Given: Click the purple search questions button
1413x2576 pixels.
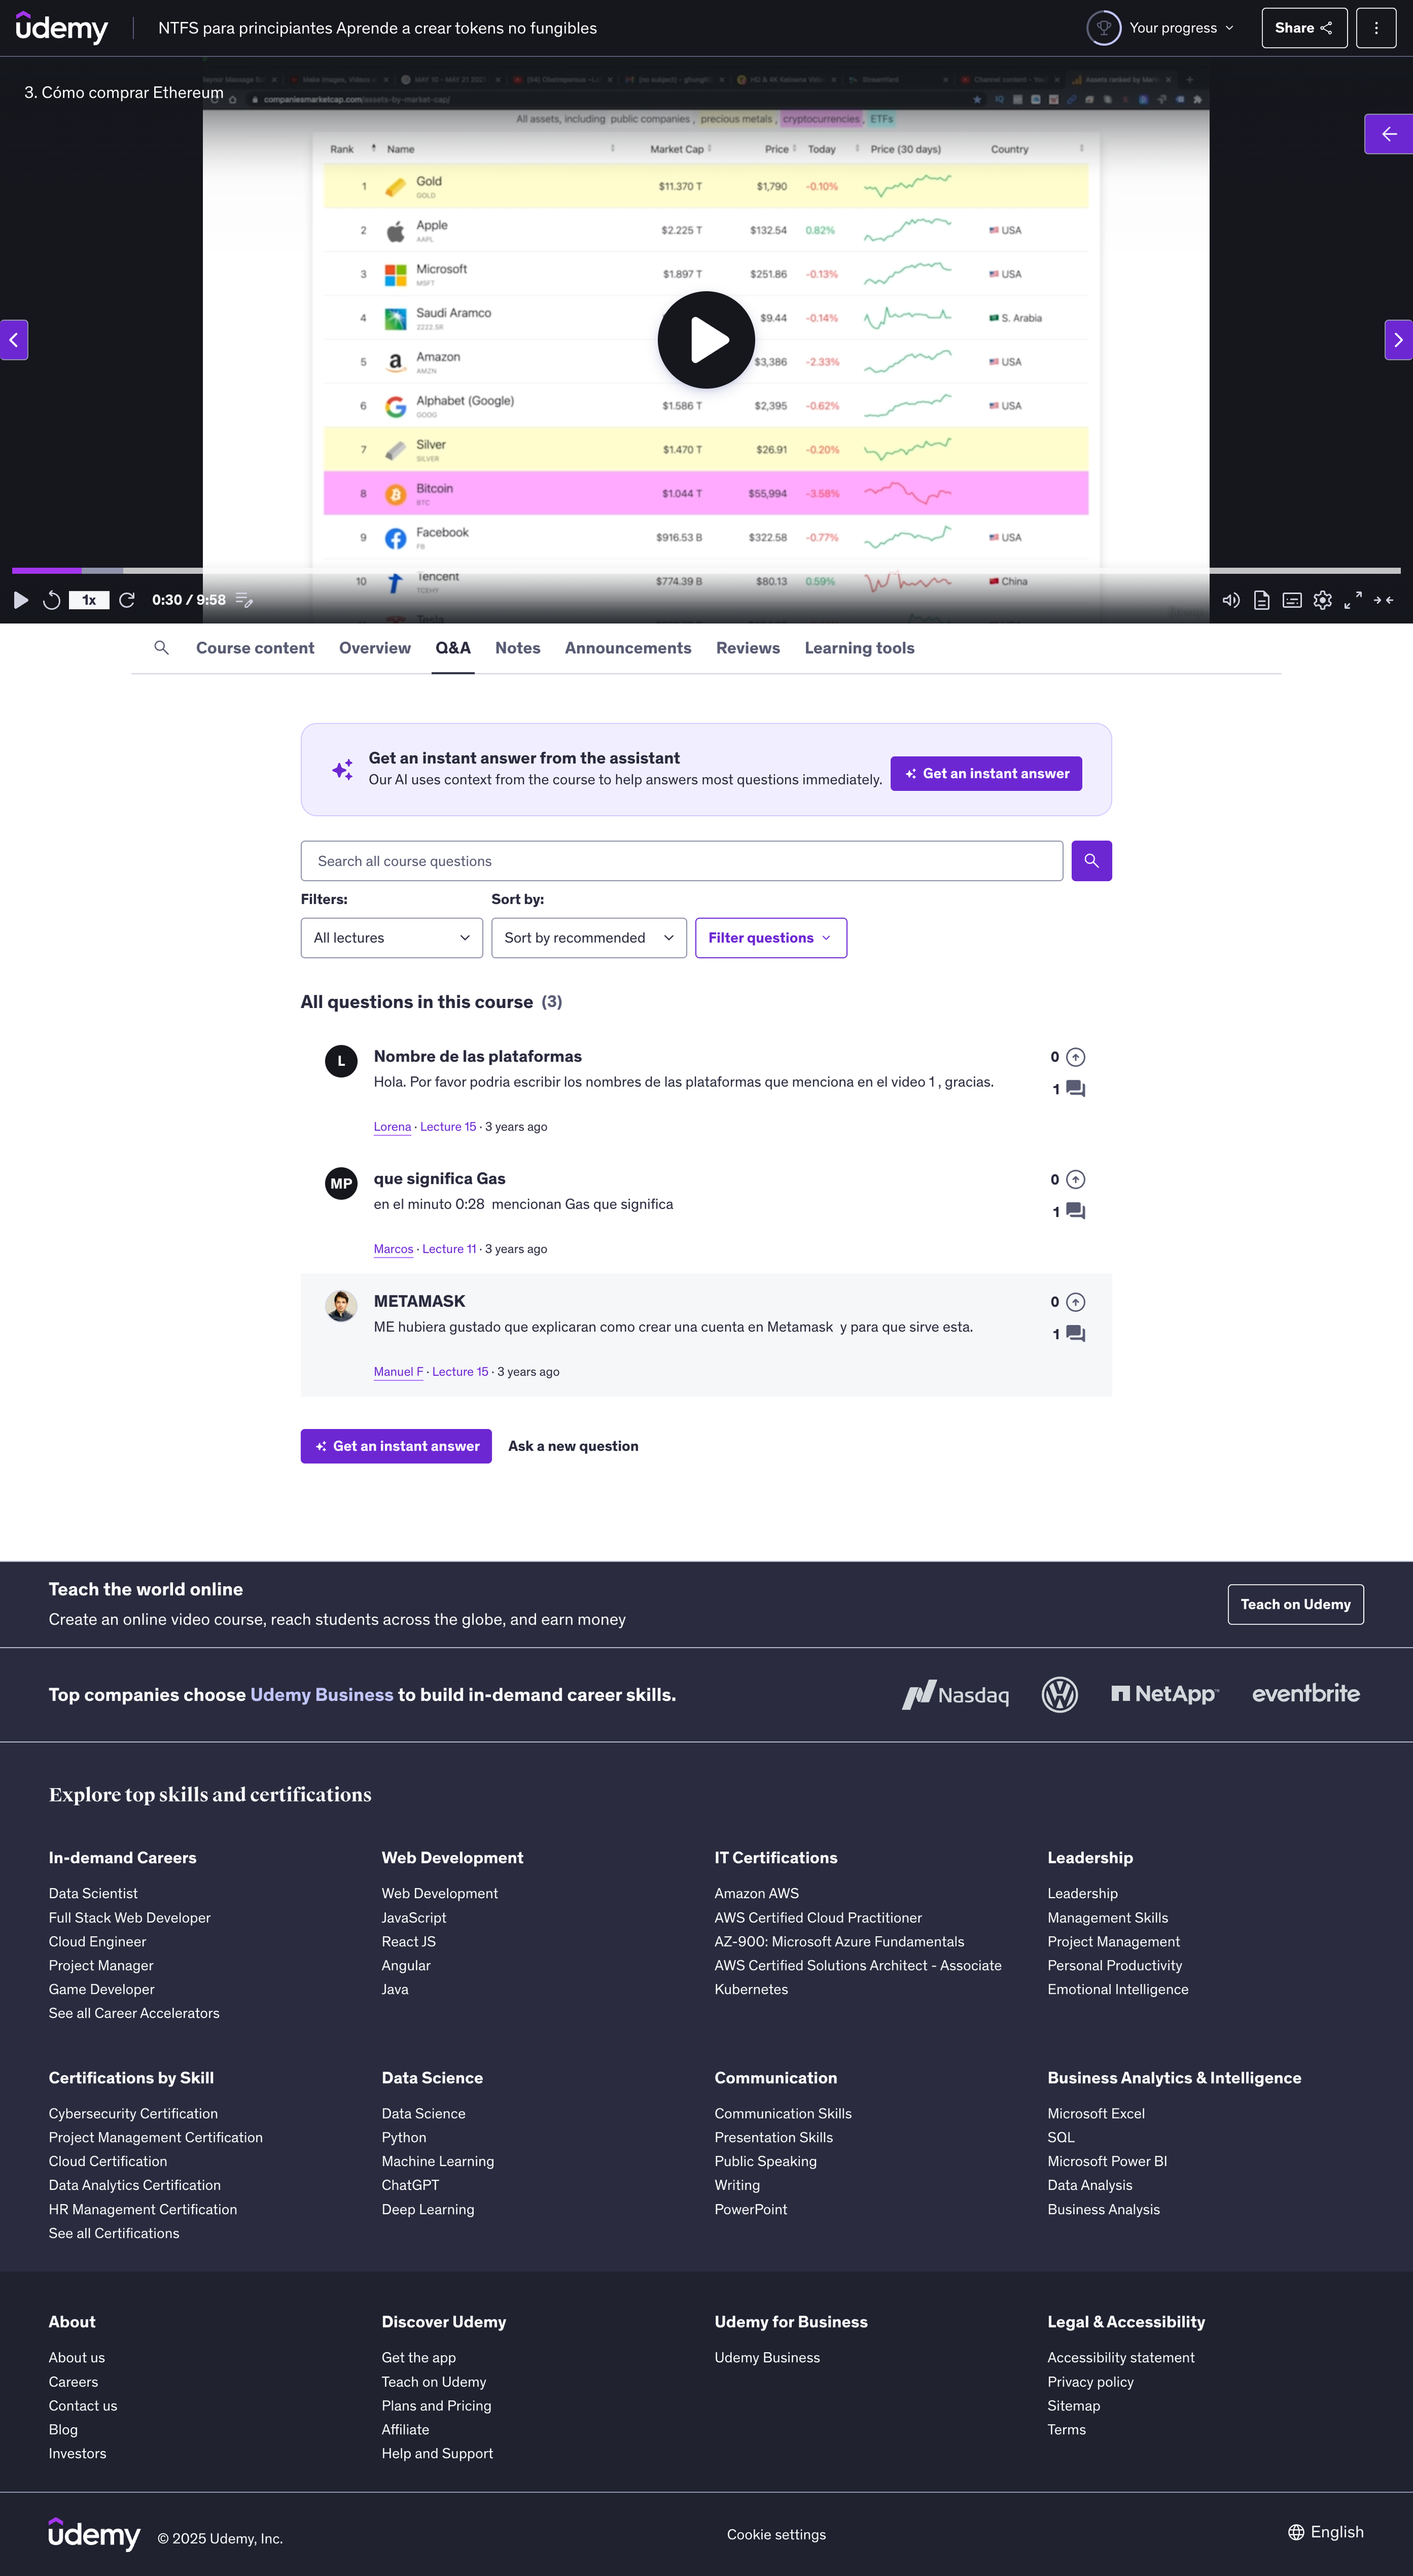Looking at the screenshot, I should coord(1091,861).
